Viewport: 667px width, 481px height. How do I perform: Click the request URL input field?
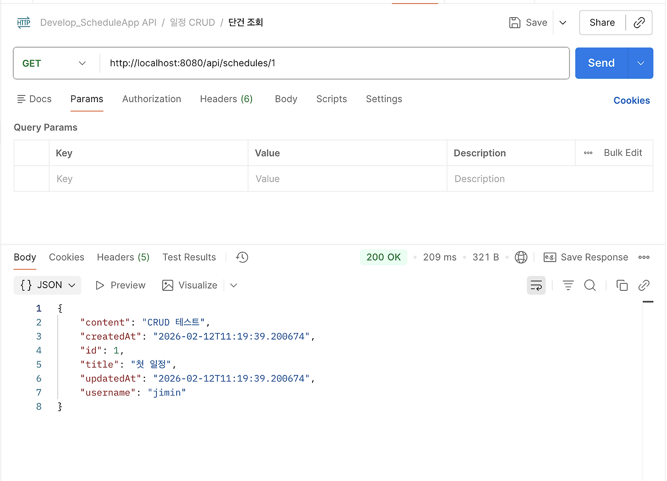[x=335, y=63]
